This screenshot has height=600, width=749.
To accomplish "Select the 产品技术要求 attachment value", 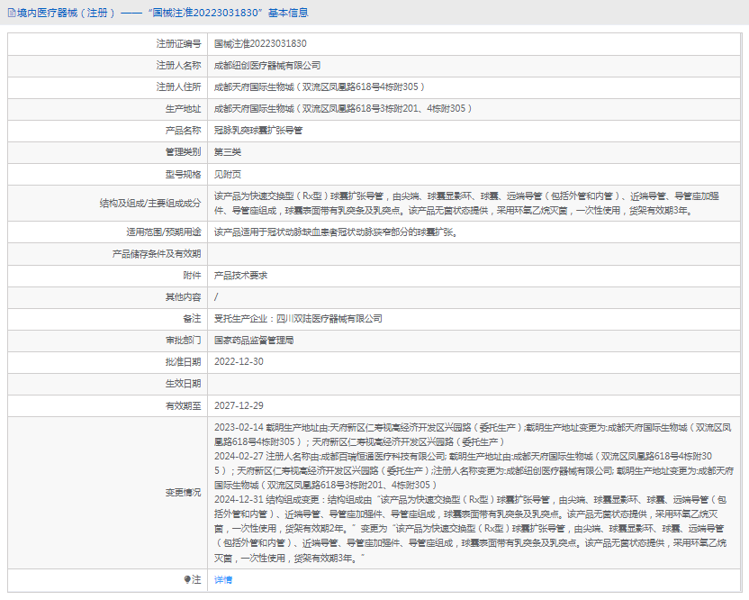I will click(240, 276).
